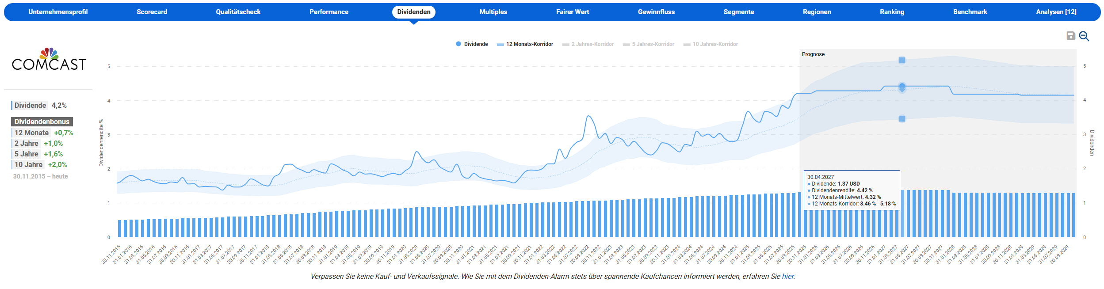Click the 'hier' link below chart
Screen dimensions: 1104x289
pos(787,277)
